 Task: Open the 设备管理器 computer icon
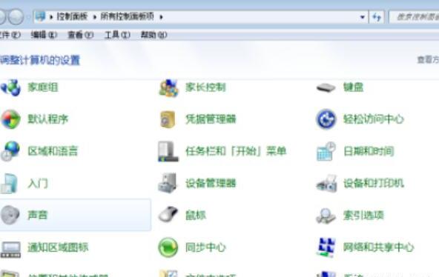[x=168, y=183]
